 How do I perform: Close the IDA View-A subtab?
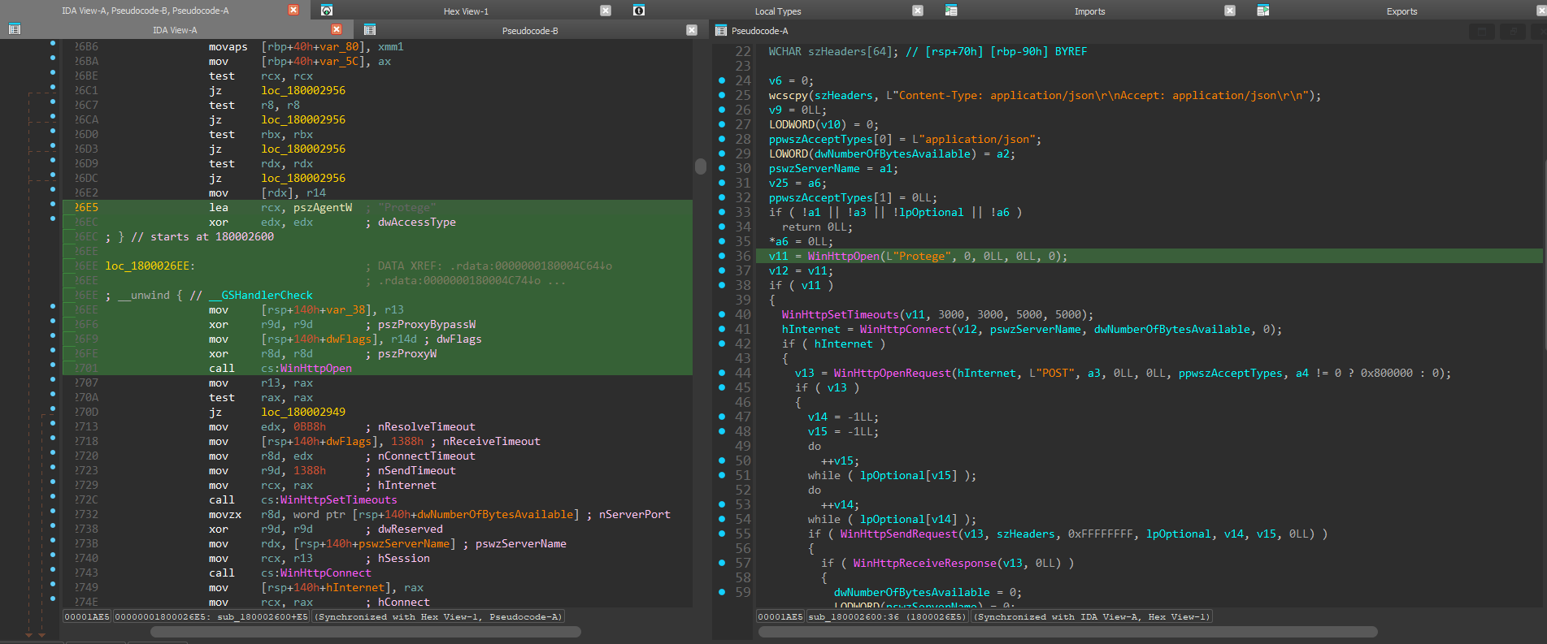337,29
